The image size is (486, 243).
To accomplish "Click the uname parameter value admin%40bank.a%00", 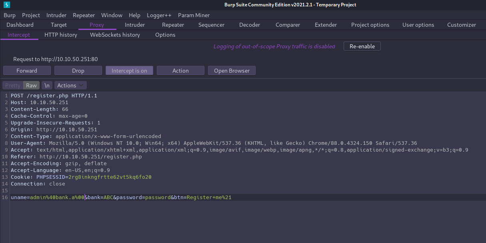I will tap(57, 198).
